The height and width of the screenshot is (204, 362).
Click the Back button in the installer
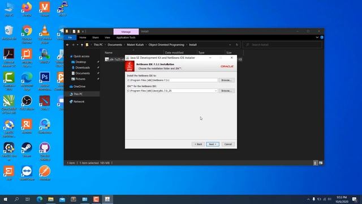tap(198, 144)
